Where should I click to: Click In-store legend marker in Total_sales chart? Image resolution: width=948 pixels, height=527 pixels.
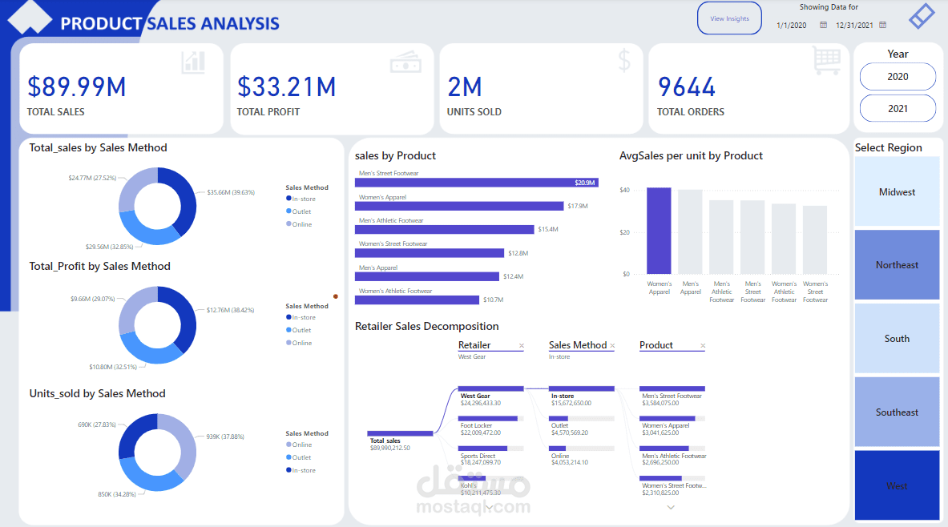point(289,199)
